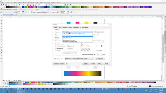Select the Pick tool in toolbox
This screenshot has width=166, height=93.
pyautogui.click(x=1, y=16)
